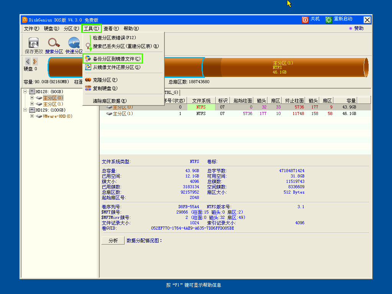The height and width of the screenshot is (294, 392).
Task: Open the 帮助(H) menu
Action: (x=131, y=28)
